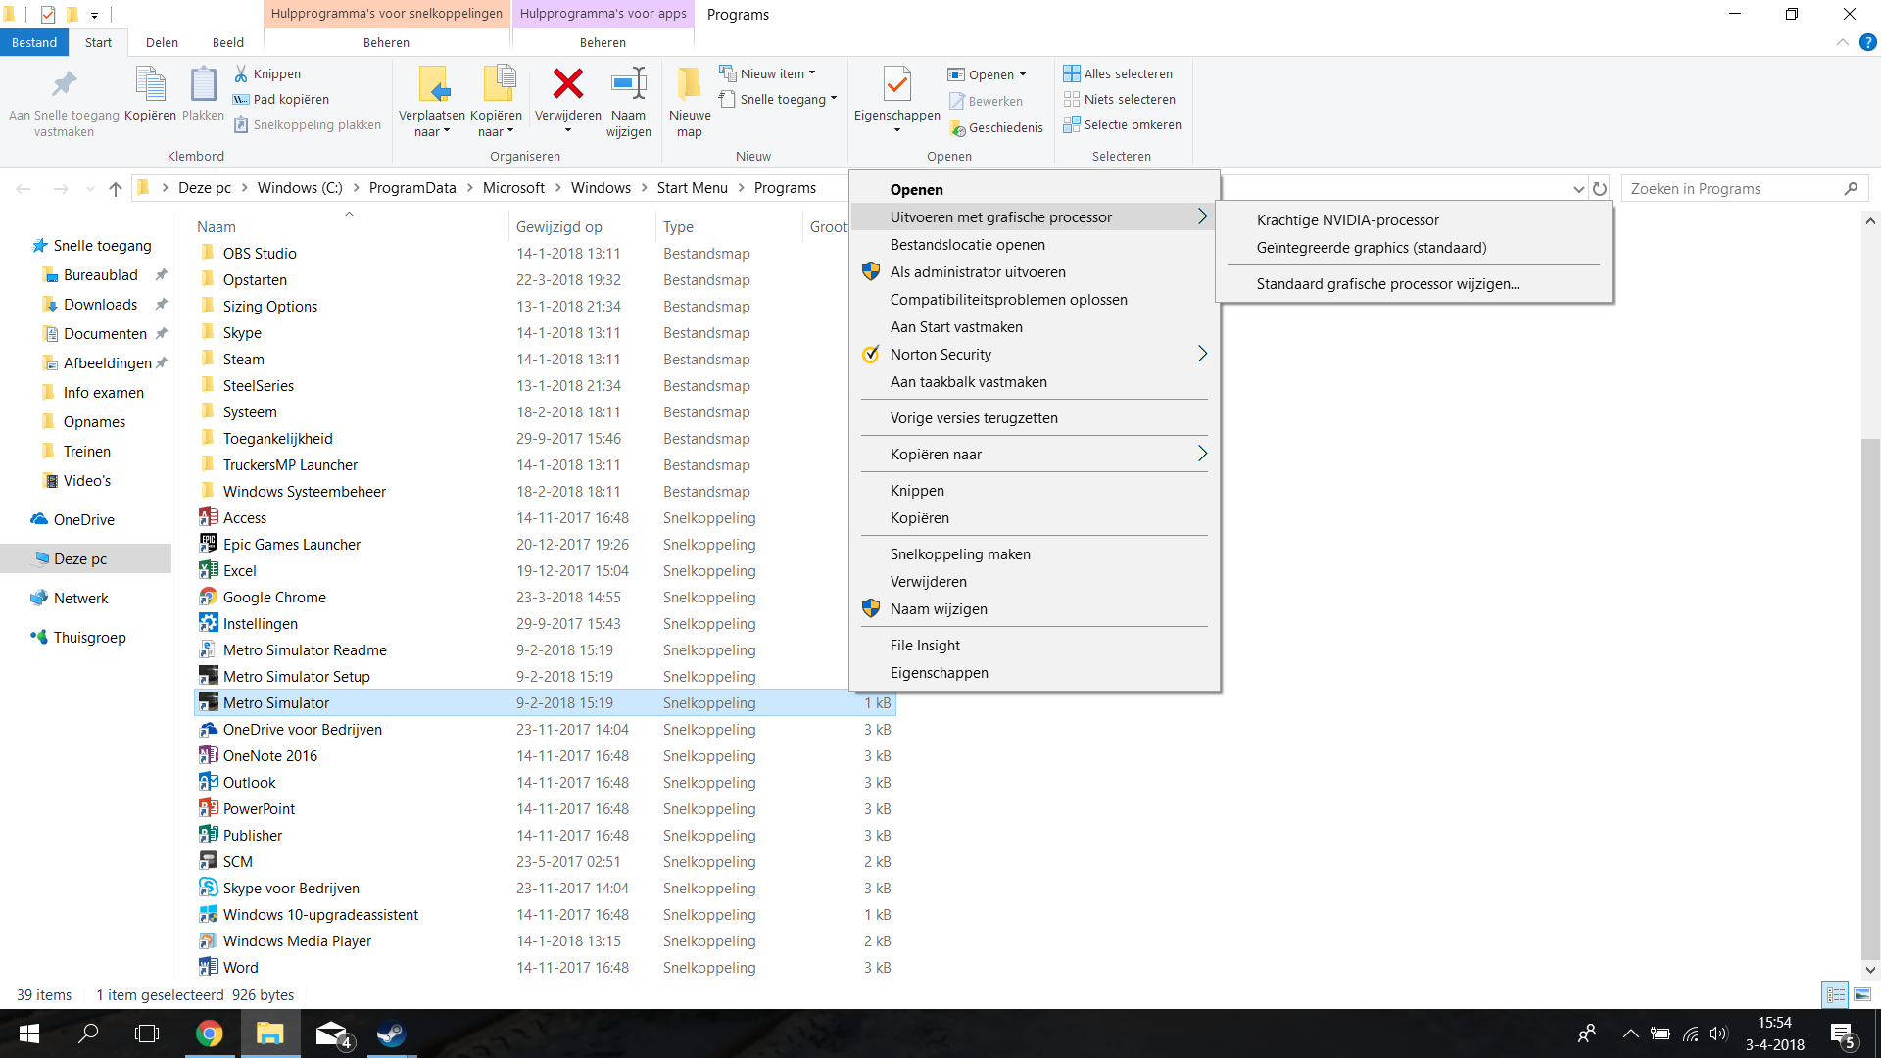Click the Nieuwe map folder icon
The width and height of the screenshot is (1881, 1058).
click(x=690, y=84)
